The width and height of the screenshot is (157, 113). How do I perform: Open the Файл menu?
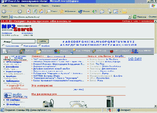coord(5,6)
